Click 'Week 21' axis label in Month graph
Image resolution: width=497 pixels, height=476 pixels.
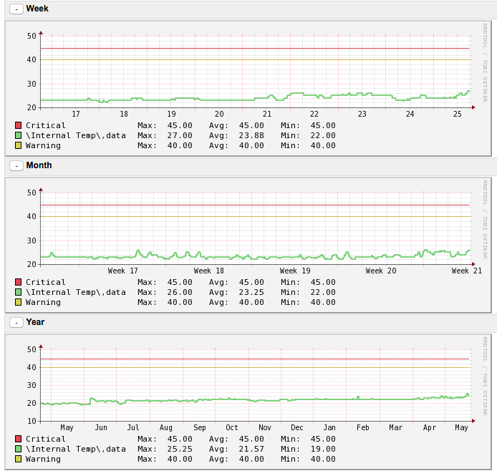[467, 271]
